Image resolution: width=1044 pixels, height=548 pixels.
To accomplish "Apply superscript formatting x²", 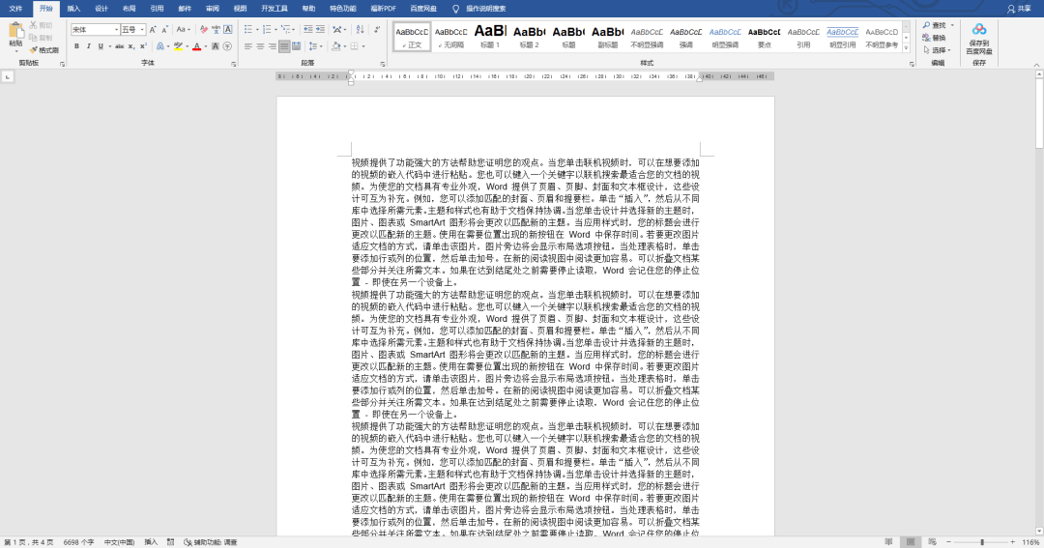I will (142, 46).
